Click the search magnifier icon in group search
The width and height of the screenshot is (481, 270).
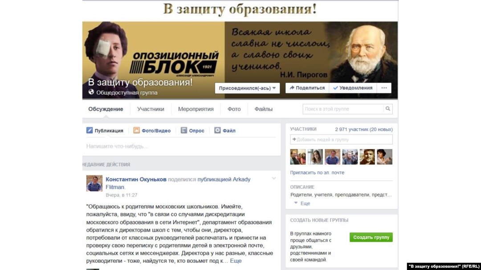pyautogui.click(x=388, y=109)
